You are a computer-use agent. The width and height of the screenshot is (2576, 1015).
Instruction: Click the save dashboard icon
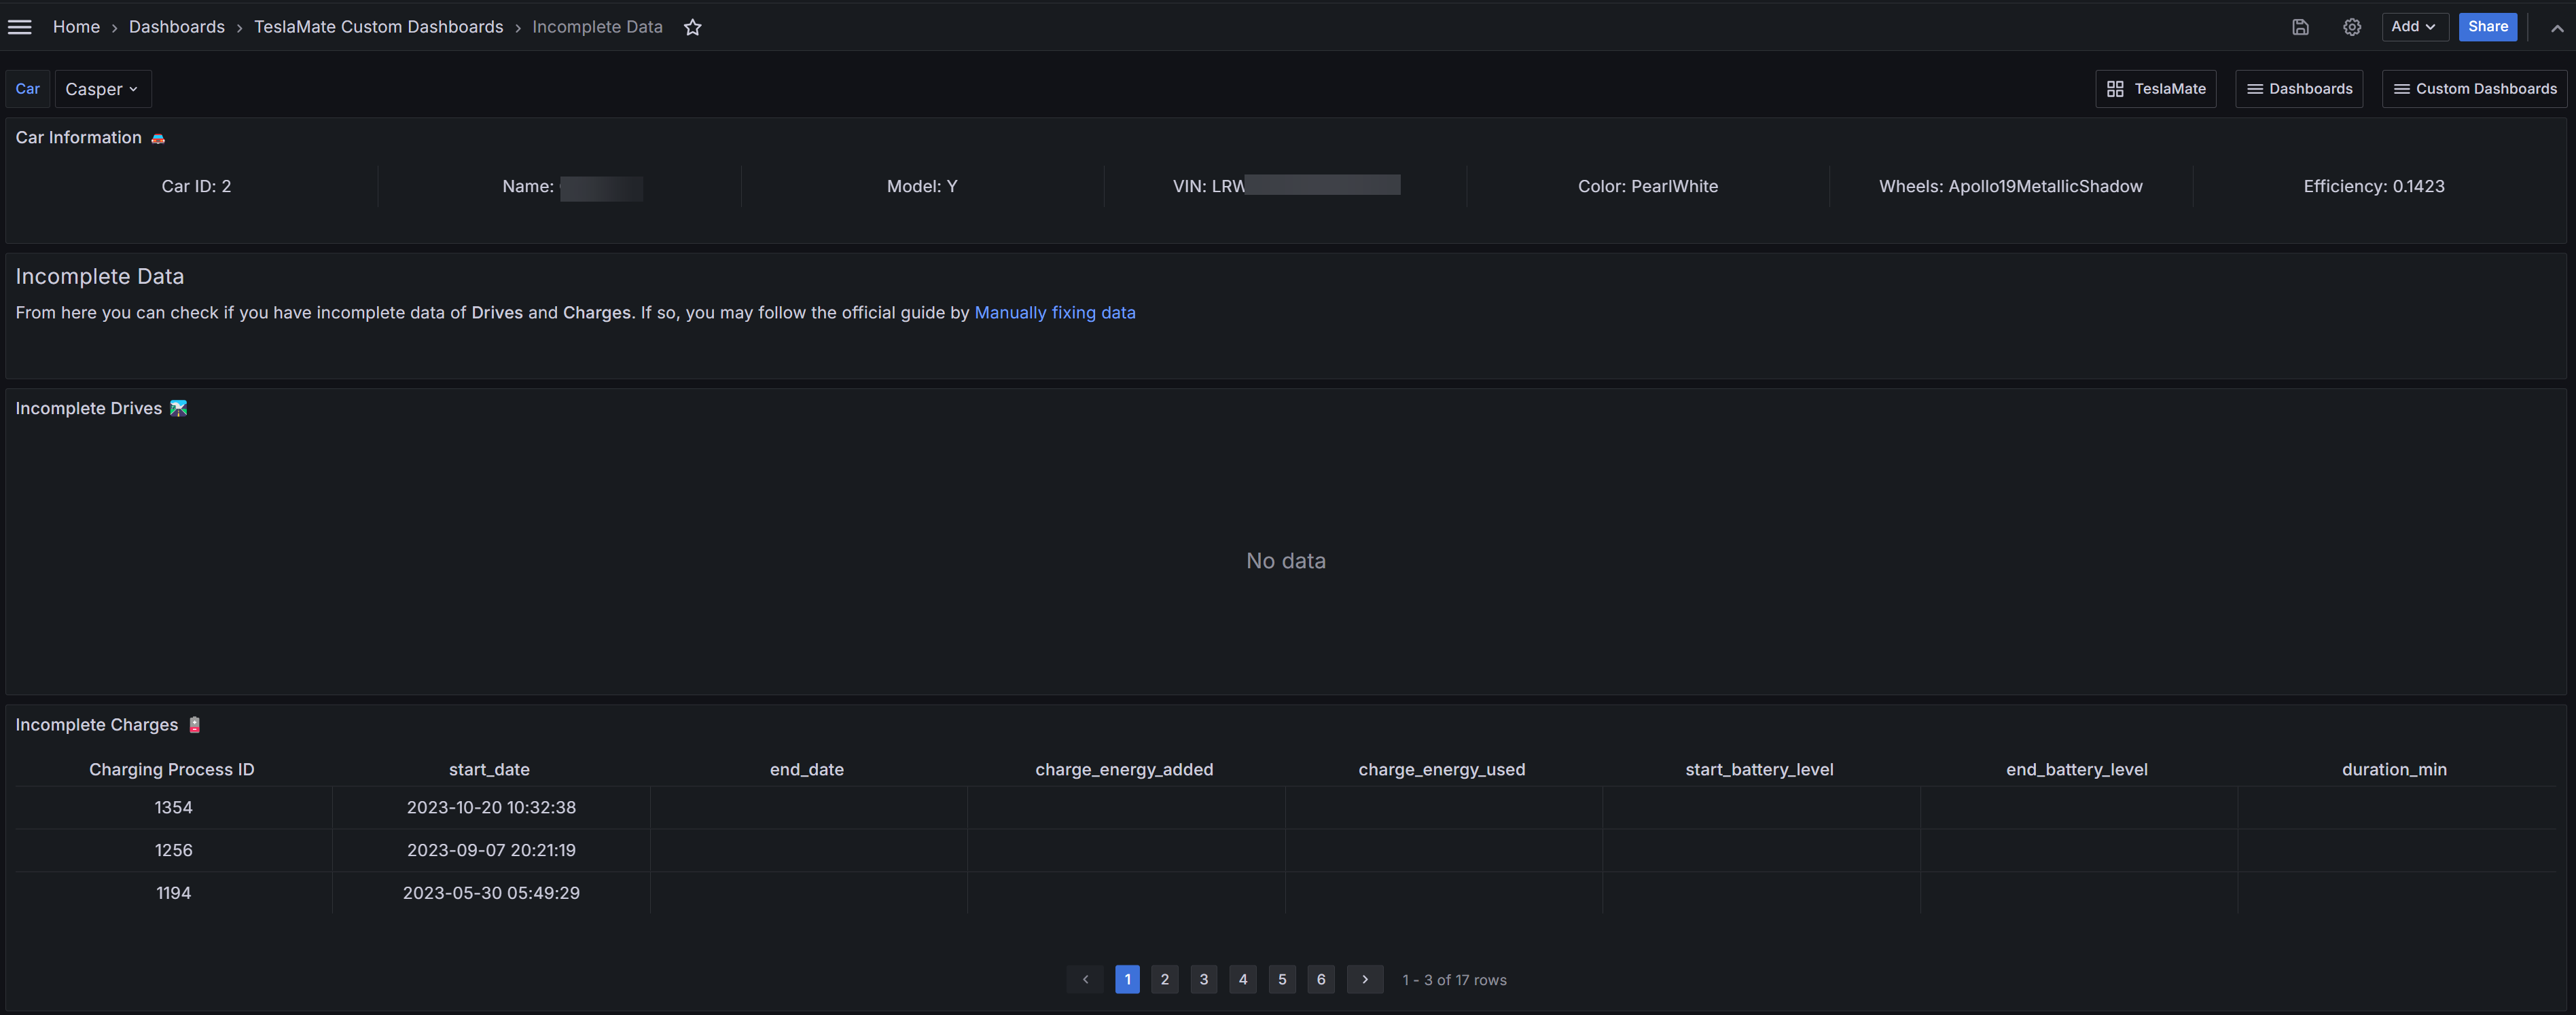click(2300, 27)
